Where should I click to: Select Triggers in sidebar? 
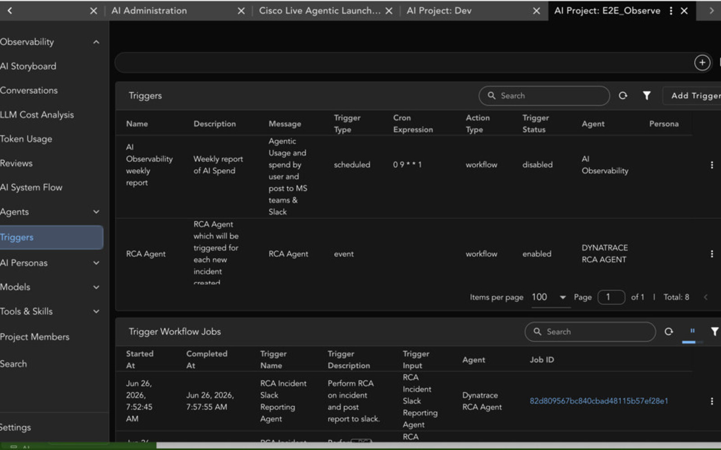[51, 237]
